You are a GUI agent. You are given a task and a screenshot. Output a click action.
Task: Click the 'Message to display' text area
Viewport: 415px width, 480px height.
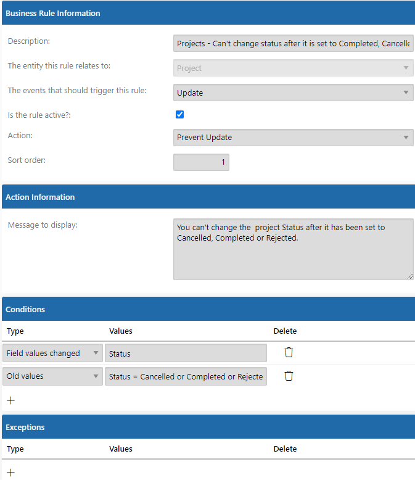coord(293,249)
